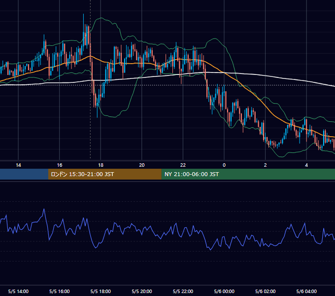Click the 5/5 22:00 time axis label
The image size is (335, 296).
click(x=183, y=291)
